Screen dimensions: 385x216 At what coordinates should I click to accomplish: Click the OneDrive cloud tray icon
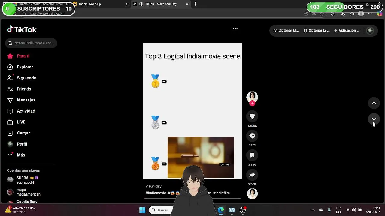(x=321, y=210)
